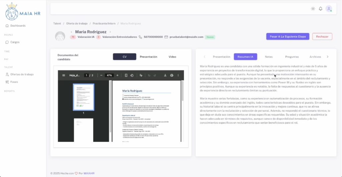Go to previous candidate with left chevron
The width and height of the screenshot is (342, 177).
pos(71,32)
